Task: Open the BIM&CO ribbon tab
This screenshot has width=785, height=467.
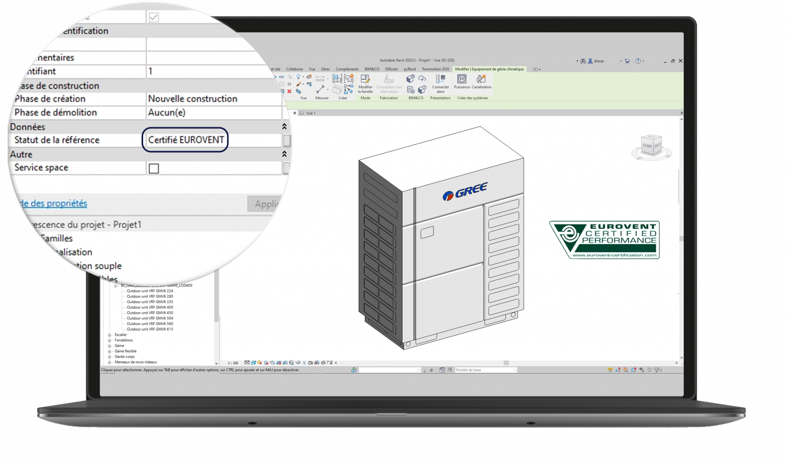Action: point(372,69)
